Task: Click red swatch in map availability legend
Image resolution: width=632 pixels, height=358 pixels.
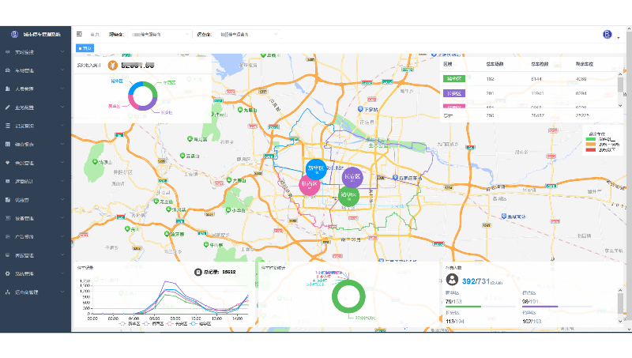Action: (590, 149)
